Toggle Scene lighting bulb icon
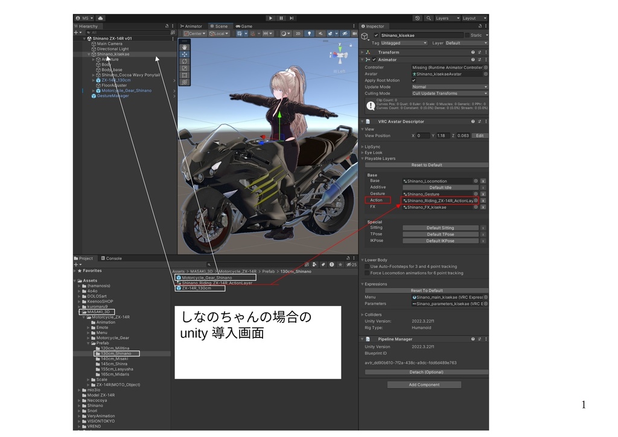The height and width of the screenshot is (437, 618). click(x=310, y=33)
